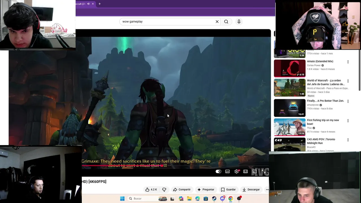This screenshot has width=361, height=203.
Task: Open options menu for Amato (Extended Mix)
Action: point(348,62)
